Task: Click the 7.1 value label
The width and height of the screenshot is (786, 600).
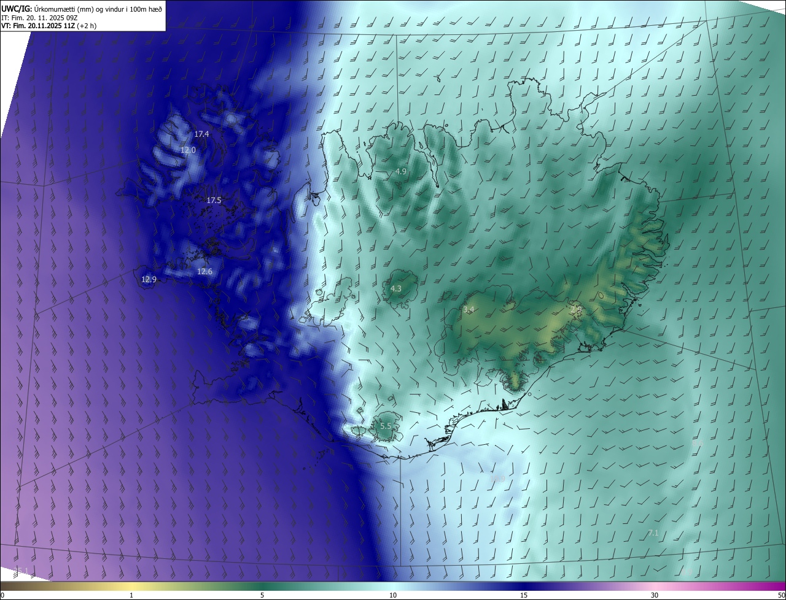Action: (x=653, y=533)
